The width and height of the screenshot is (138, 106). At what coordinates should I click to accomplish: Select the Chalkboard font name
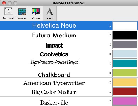pyautogui.click(x=54, y=75)
